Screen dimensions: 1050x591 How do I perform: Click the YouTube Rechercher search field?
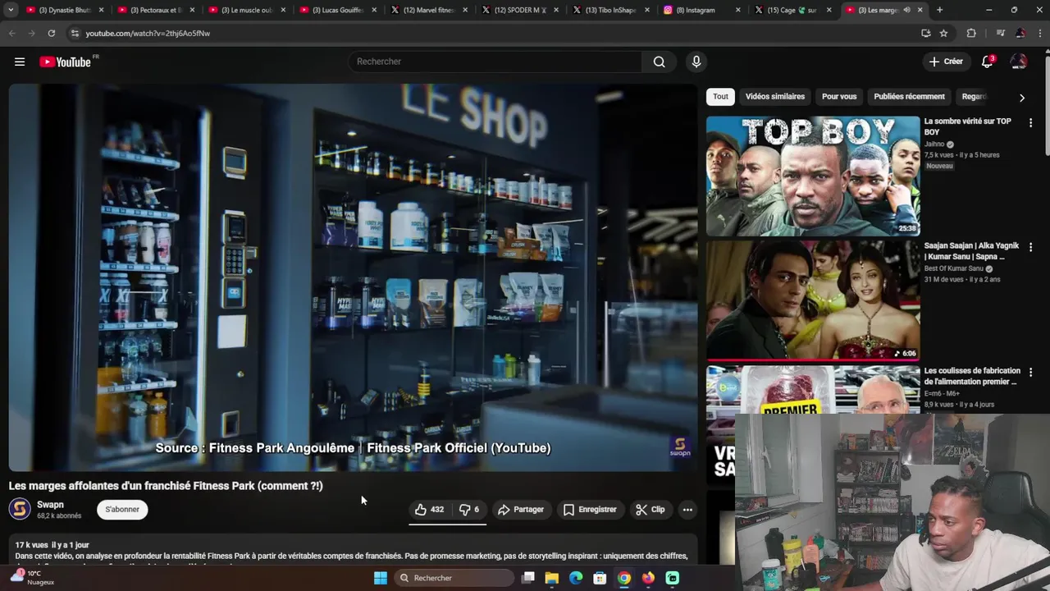click(x=496, y=62)
